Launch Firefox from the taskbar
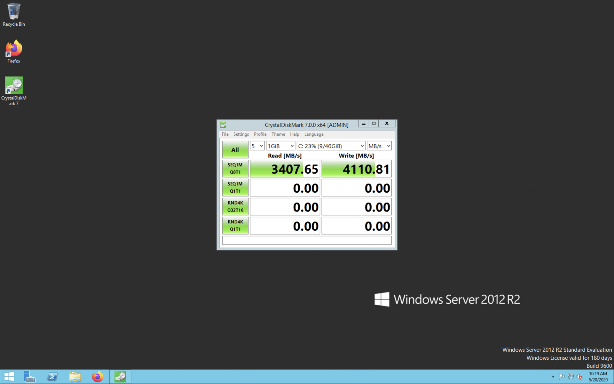This screenshot has width=614, height=384. pos(98,377)
